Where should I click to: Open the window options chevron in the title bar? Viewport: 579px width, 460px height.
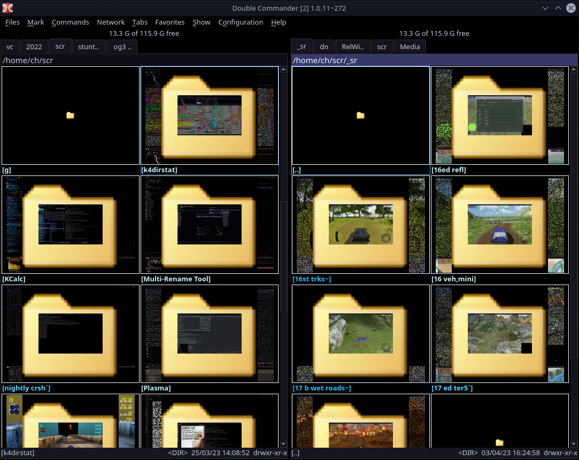pos(545,8)
